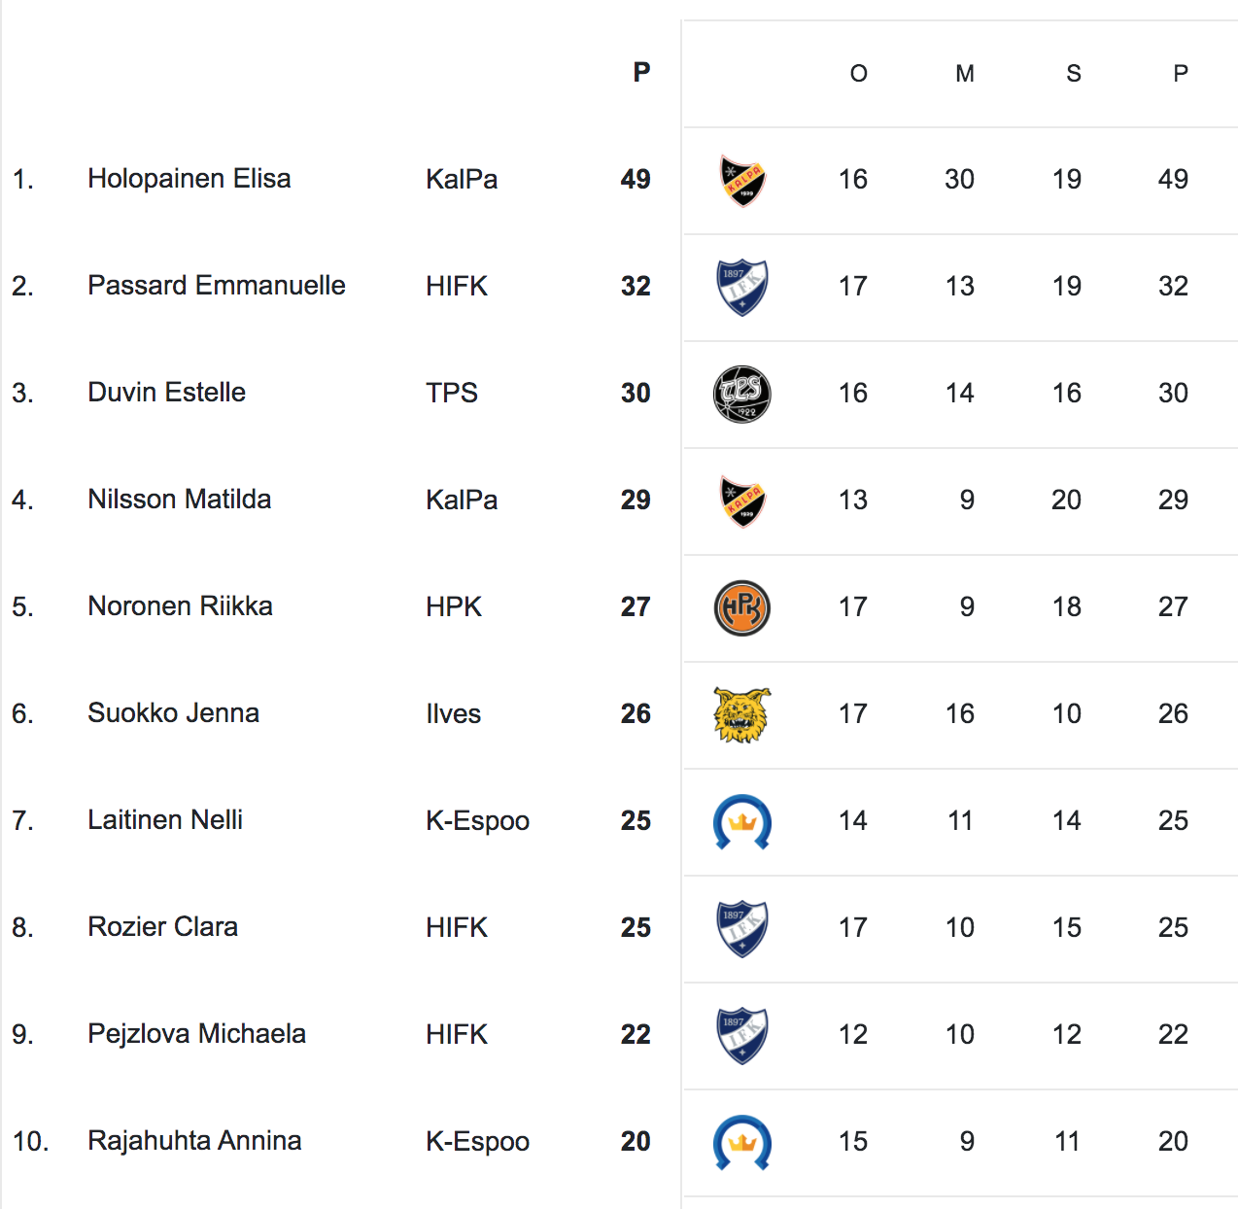Click the K-Espoo logo in Laitinen Nelli's row
The width and height of the screenshot is (1238, 1209).
(x=742, y=822)
